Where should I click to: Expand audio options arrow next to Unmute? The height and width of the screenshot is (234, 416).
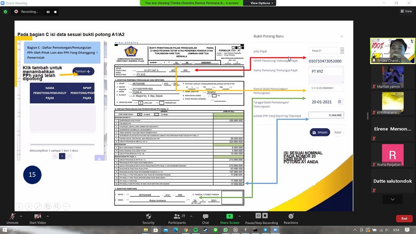click(x=22, y=215)
